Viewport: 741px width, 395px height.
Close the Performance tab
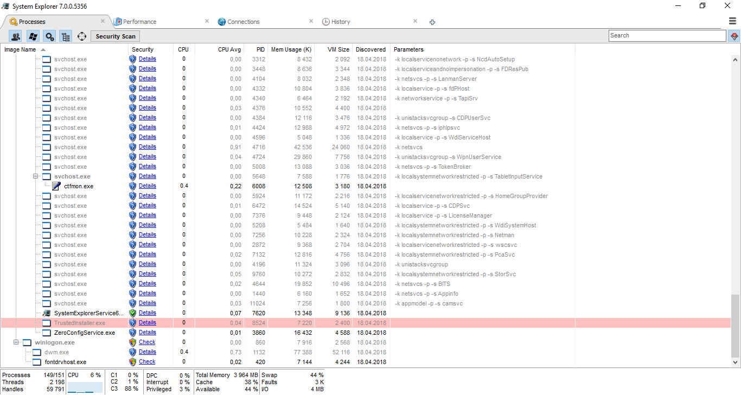coord(207,21)
